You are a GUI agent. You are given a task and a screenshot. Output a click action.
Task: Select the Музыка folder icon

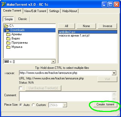pyautogui.click(x=8, y=47)
